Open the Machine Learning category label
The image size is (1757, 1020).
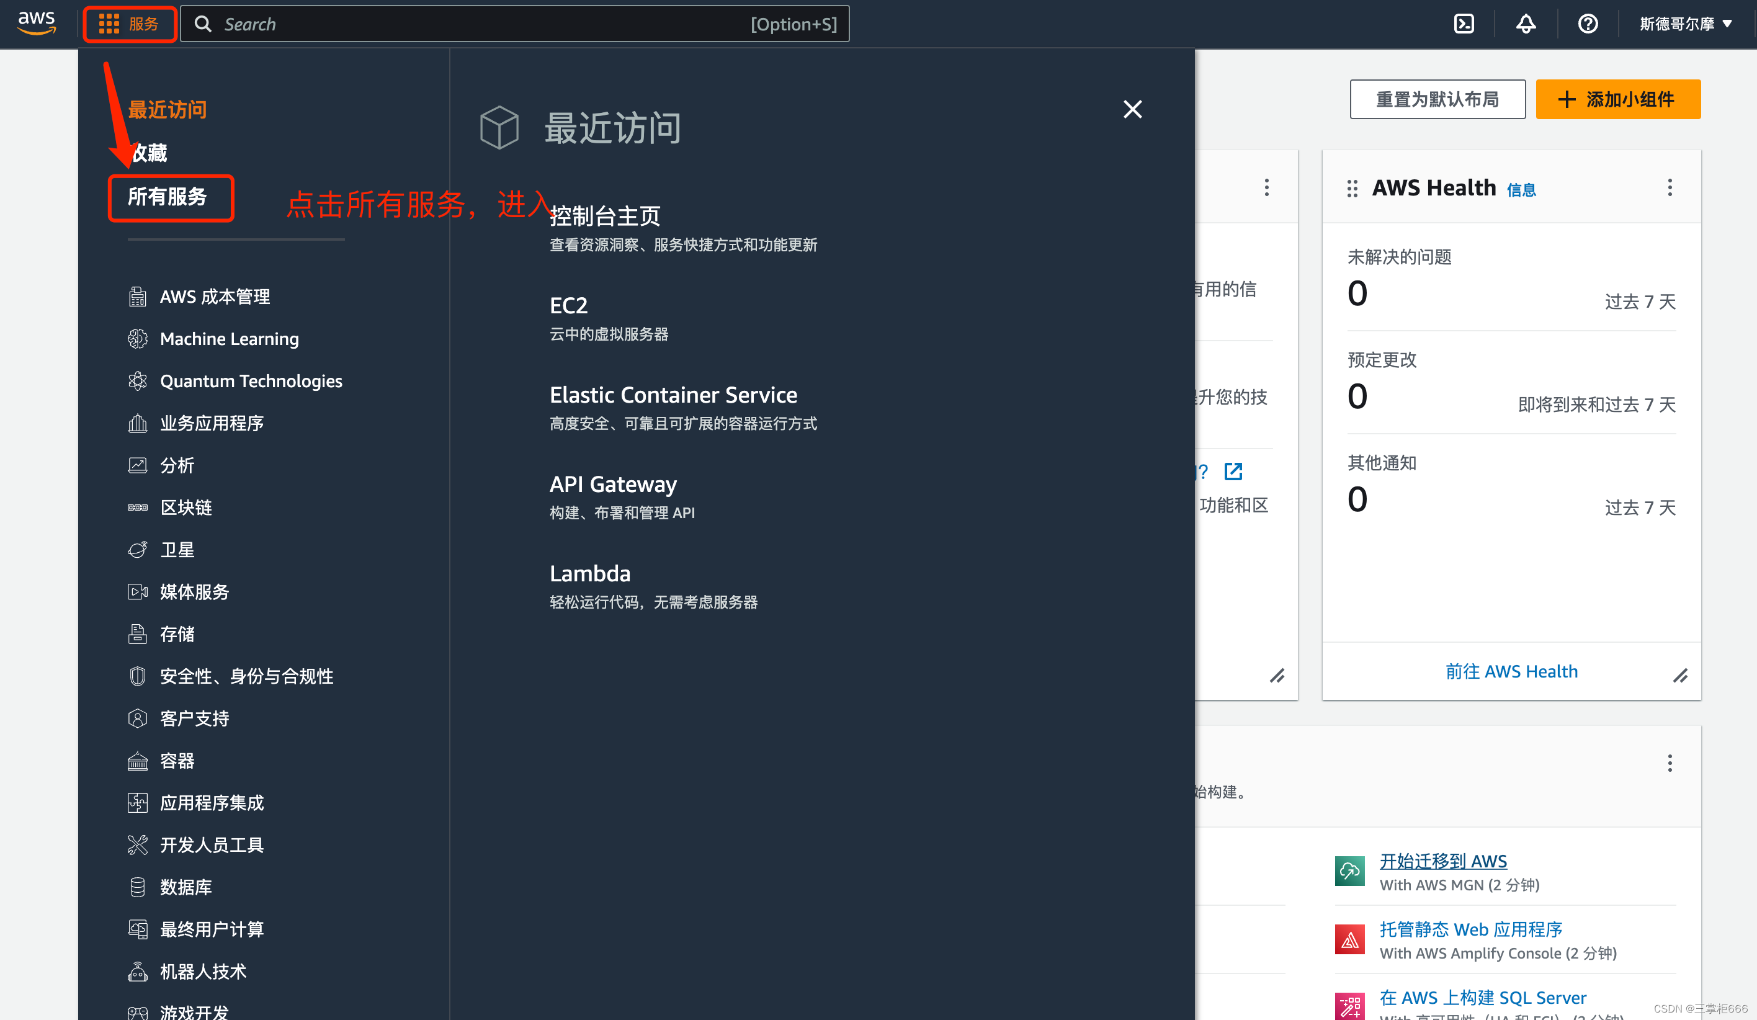(230, 339)
